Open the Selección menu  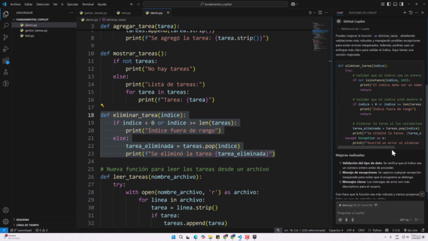tap(43, 4)
